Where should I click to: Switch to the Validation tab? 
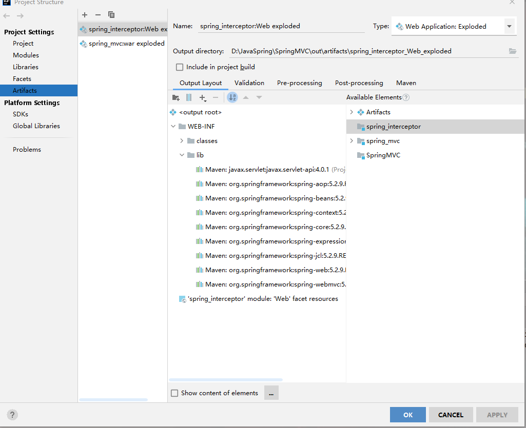[x=249, y=83]
